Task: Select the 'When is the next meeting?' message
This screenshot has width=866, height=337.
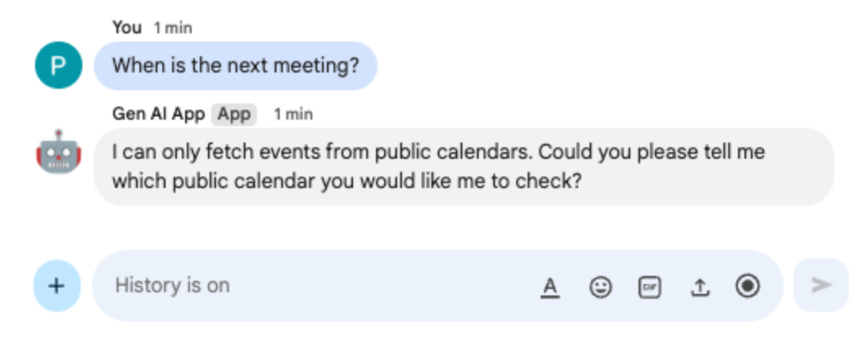Action: point(235,65)
